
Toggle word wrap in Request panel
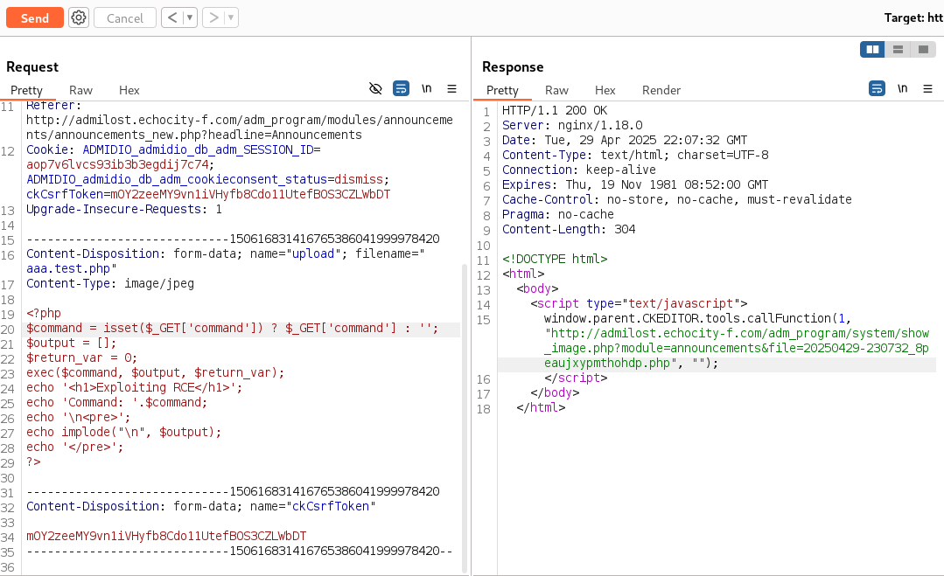tap(401, 88)
